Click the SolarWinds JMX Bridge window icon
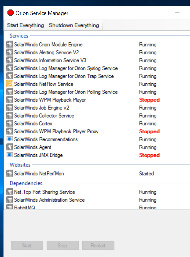The height and width of the screenshot is (257, 190). 10,155
